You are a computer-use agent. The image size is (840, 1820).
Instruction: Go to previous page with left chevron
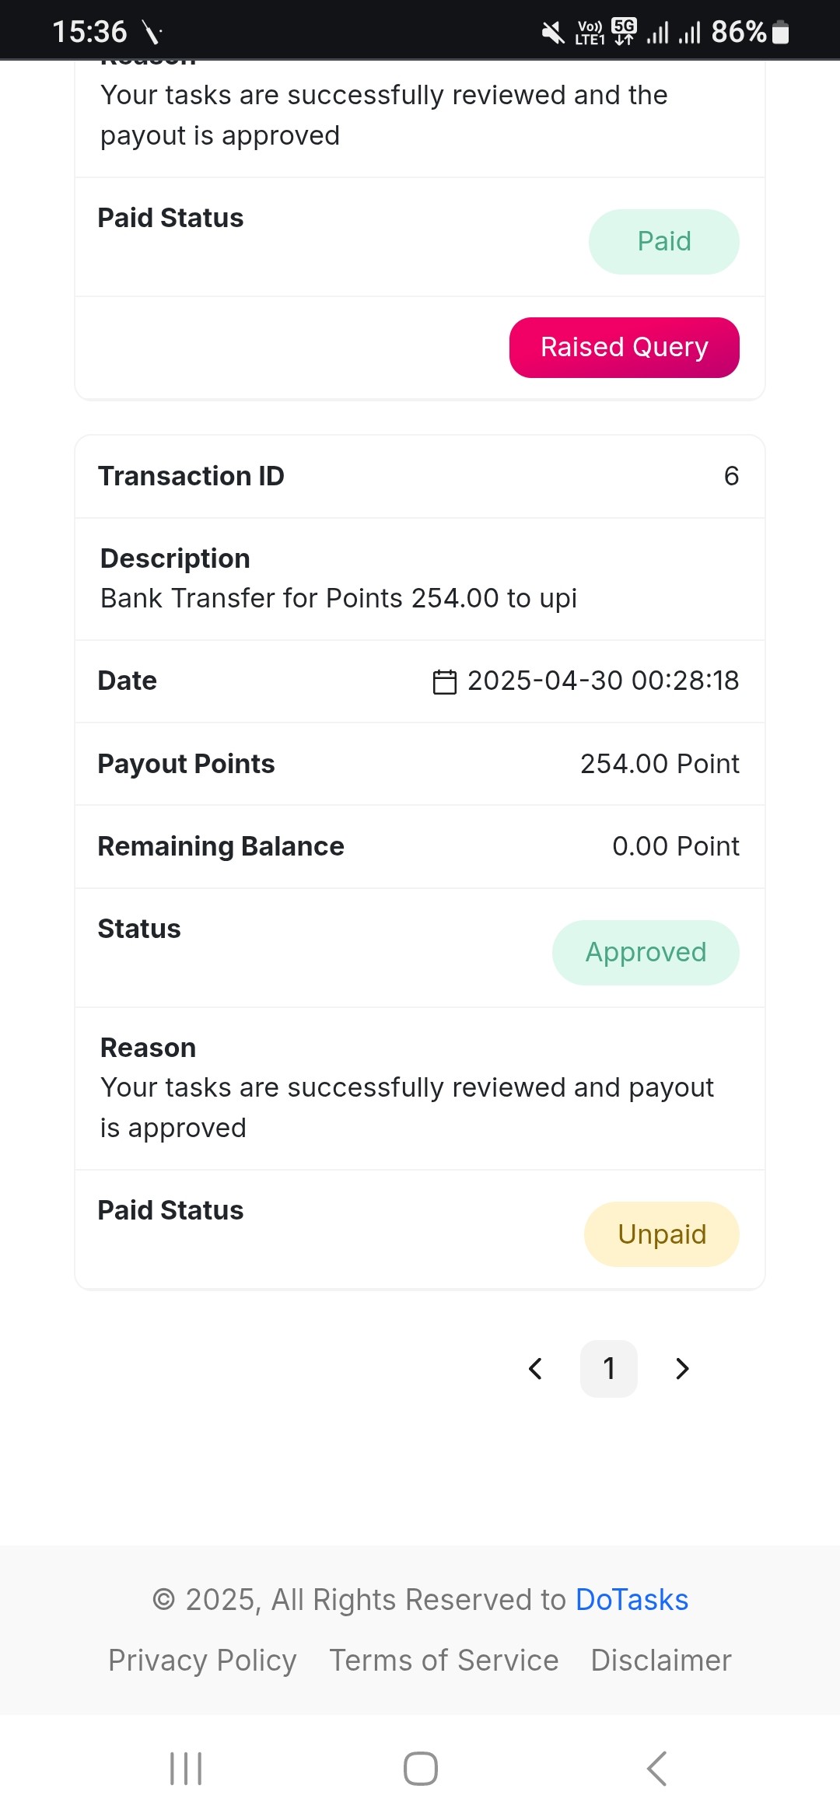(535, 1369)
